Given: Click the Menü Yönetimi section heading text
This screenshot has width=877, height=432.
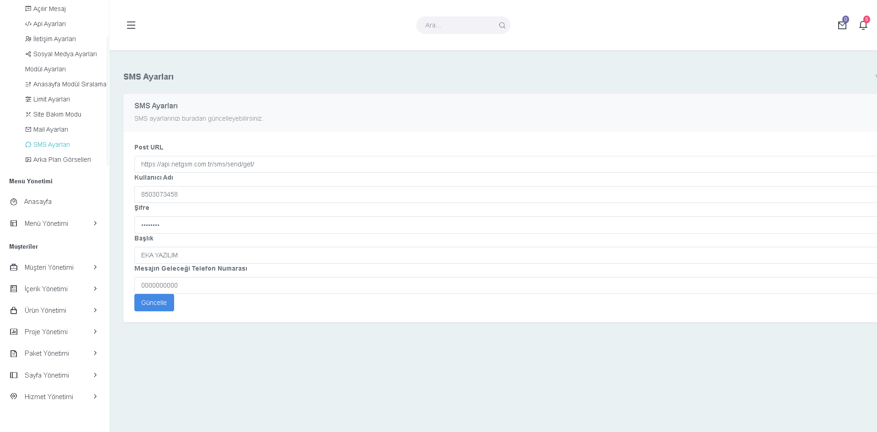Looking at the screenshot, I should click(31, 181).
